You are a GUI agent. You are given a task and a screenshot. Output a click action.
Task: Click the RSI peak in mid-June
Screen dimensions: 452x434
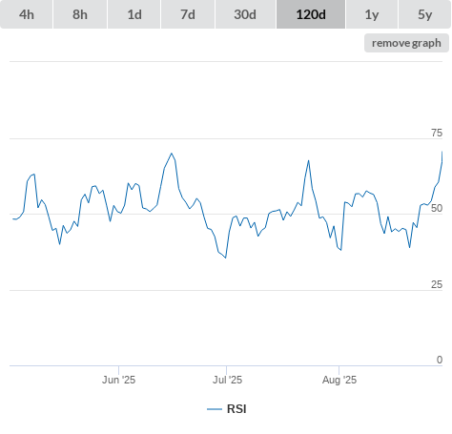pyautogui.click(x=172, y=154)
